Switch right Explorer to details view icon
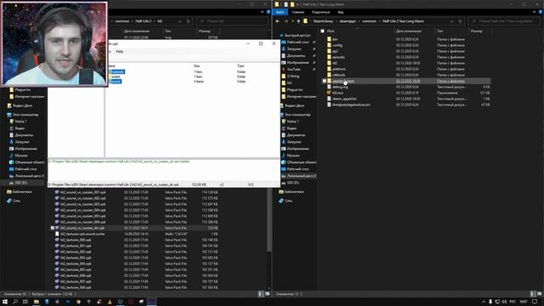Screen dimensions: 544x306 533,294
